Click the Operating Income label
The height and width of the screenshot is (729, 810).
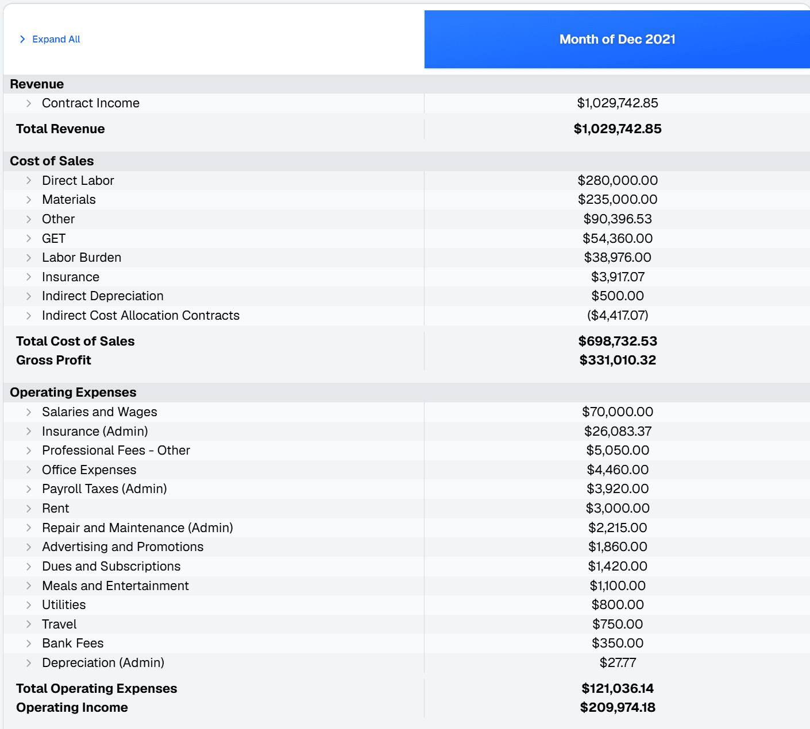[x=72, y=708]
